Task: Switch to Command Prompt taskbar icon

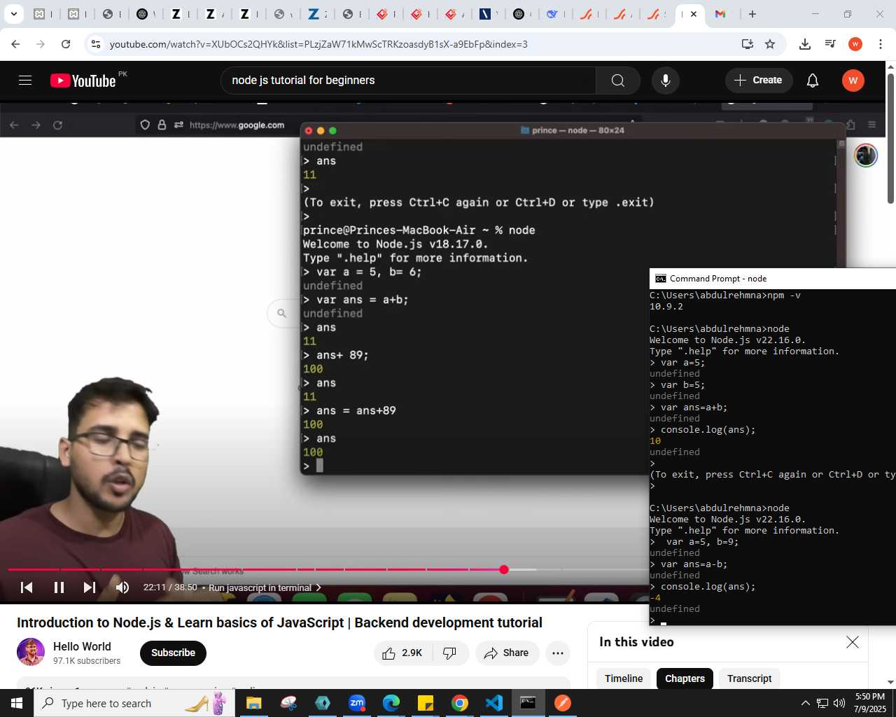Action: tap(528, 703)
